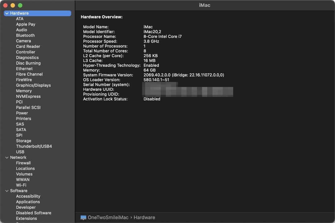Screen dimensions: 335x223
Task: Select the Power category
Action: [22, 113]
